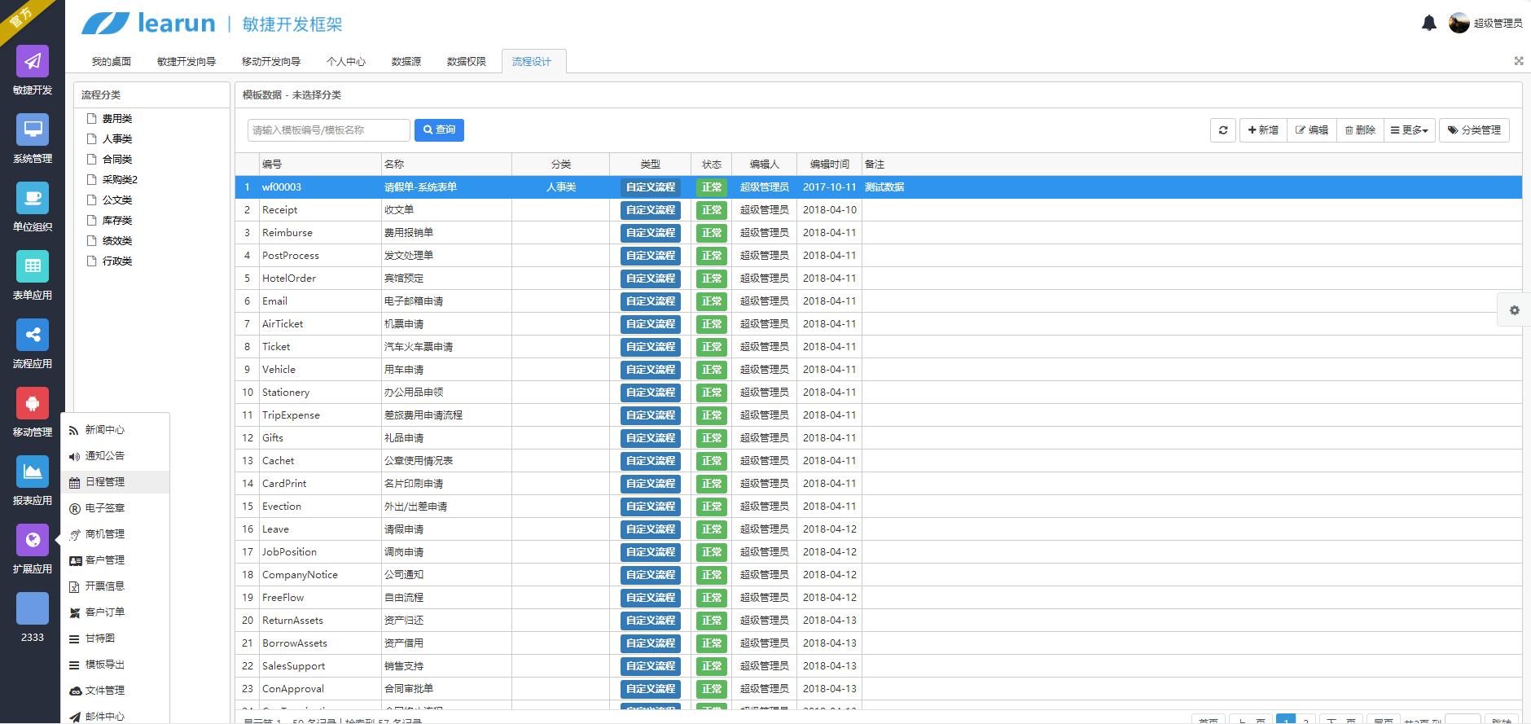Open 分类管理 button
This screenshot has width=1531, height=724.
pos(1474,130)
